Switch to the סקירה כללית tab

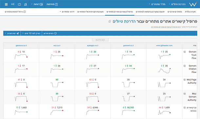(190, 12)
